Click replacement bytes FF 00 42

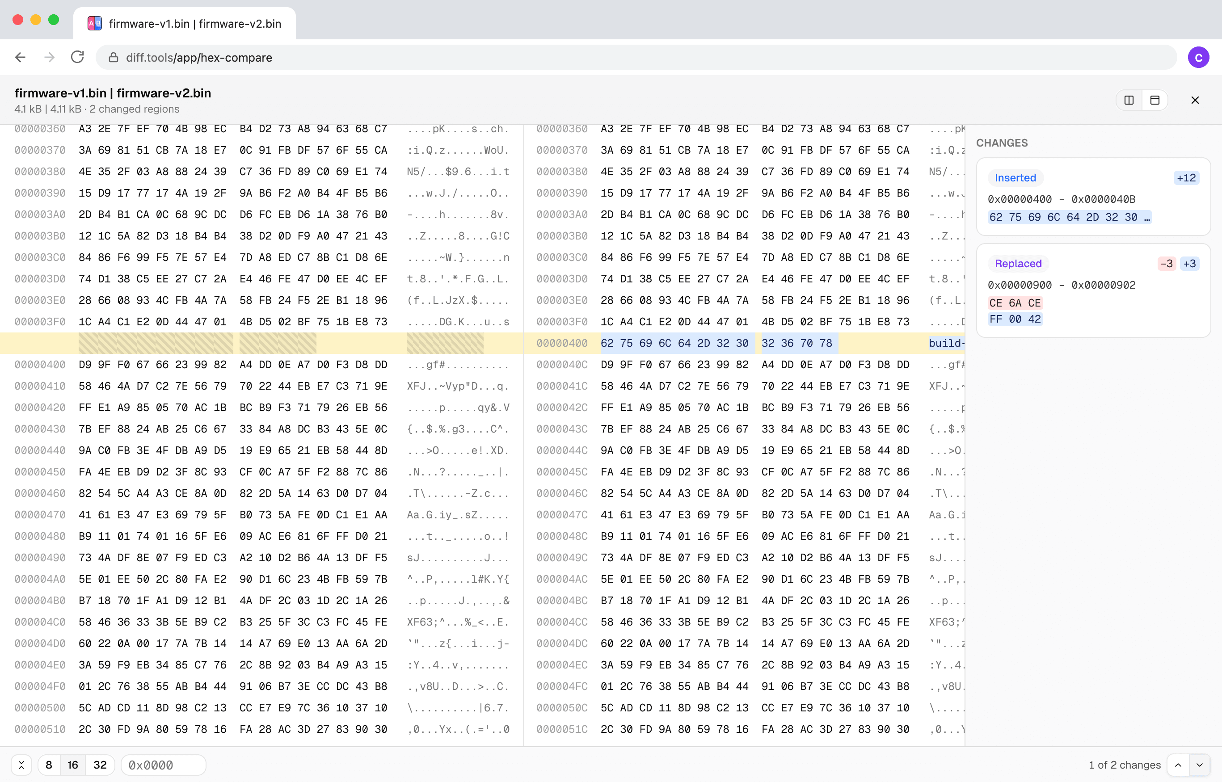point(1015,319)
